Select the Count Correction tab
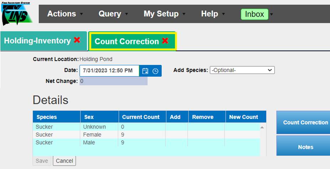This screenshot has width=330, height=169. pyautogui.click(x=126, y=42)
